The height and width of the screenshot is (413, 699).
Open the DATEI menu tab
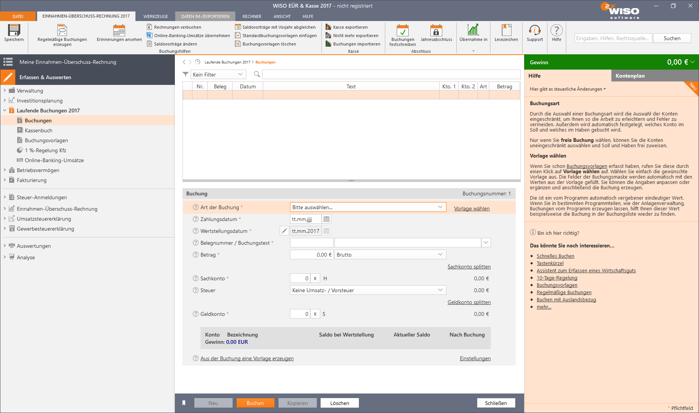pyautogui.click(x=18, y=16)
